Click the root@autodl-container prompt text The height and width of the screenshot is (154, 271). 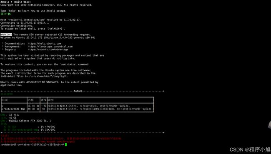click(x=32, y=144)
